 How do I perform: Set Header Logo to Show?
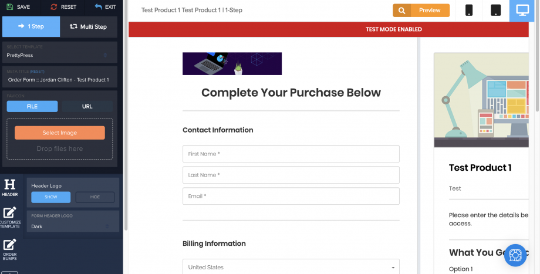pyautogui.click(x=51, y=197)
